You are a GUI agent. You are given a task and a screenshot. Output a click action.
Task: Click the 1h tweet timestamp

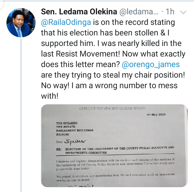[171, 12]
